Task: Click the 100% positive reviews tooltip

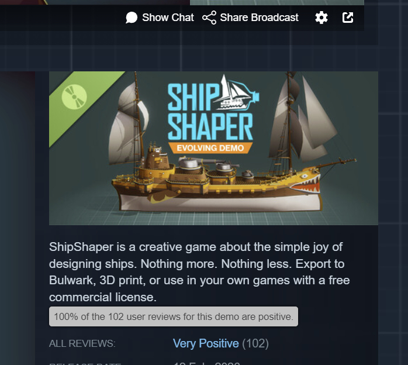Action: tap(174, 316)
